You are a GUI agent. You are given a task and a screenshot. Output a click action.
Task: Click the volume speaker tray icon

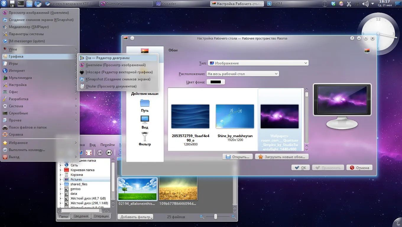pyautogui.click(x=365, y=4)
